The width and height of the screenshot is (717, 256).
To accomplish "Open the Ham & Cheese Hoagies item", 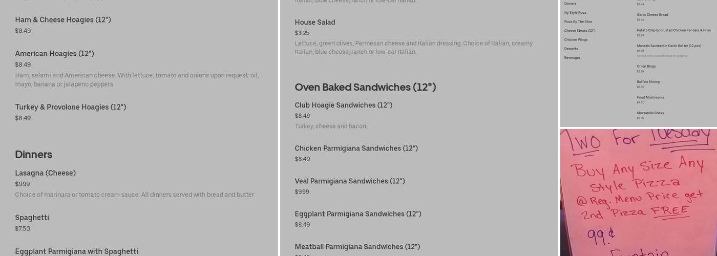I will click(63, 20).
